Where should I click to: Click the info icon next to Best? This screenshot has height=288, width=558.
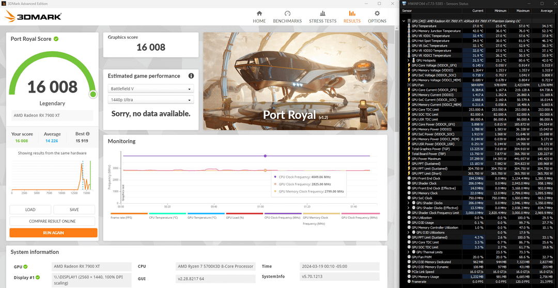tap(87, 134)
